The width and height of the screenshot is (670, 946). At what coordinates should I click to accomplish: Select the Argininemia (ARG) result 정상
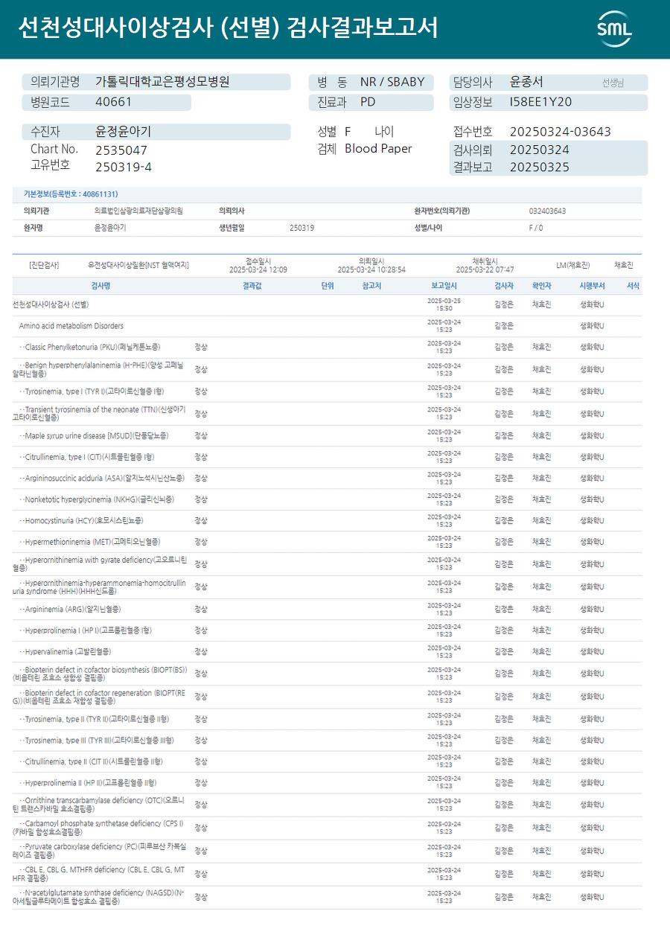[201, 610]
